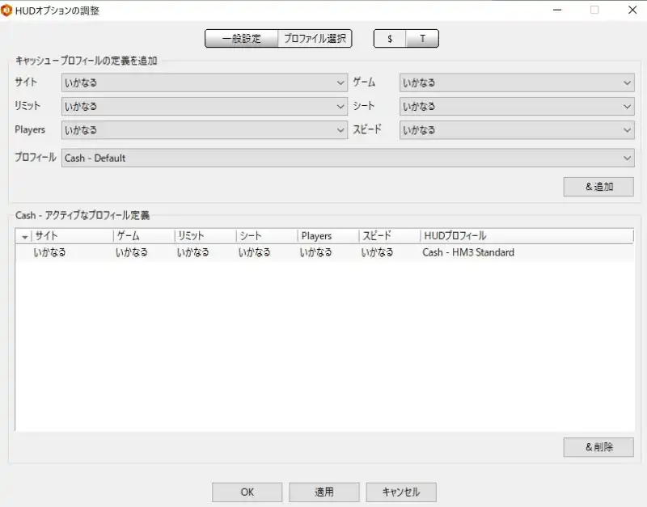Click the HUD options app icon in title bar

[7, 11]
